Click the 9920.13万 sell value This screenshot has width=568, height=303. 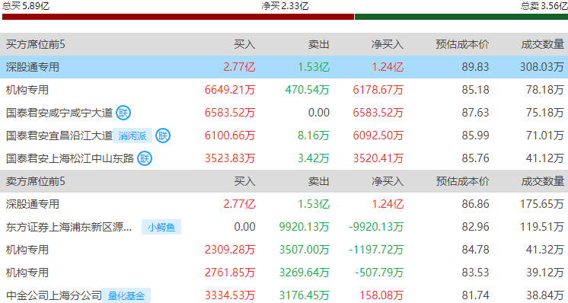[305, 227]
